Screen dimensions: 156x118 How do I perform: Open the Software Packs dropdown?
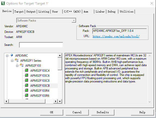click(74, 21)
